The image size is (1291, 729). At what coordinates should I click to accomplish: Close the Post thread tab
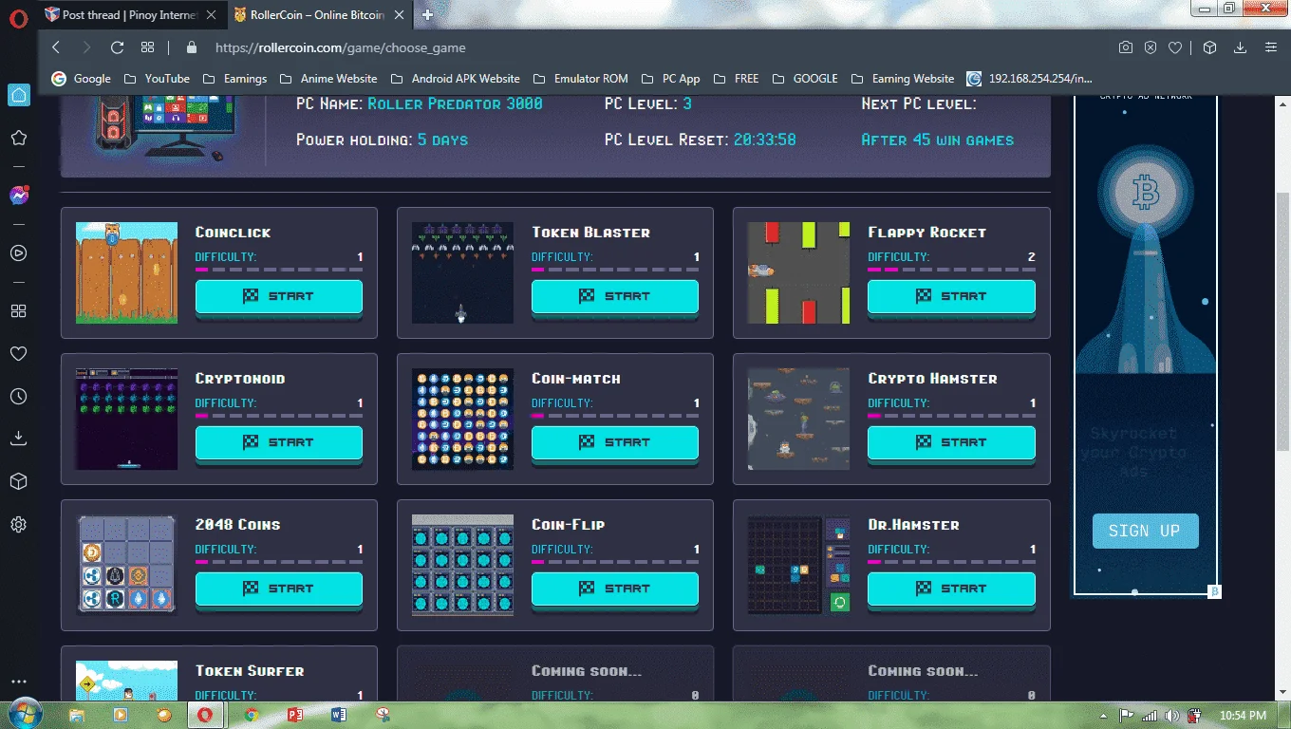211,15
